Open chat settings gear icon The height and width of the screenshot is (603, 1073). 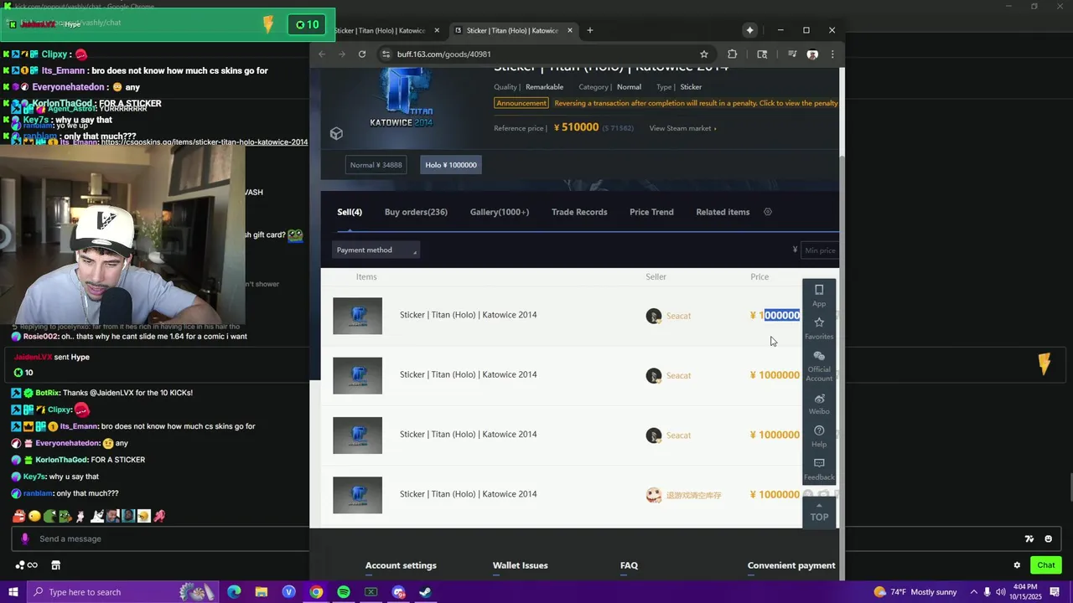coord(1017,565)
